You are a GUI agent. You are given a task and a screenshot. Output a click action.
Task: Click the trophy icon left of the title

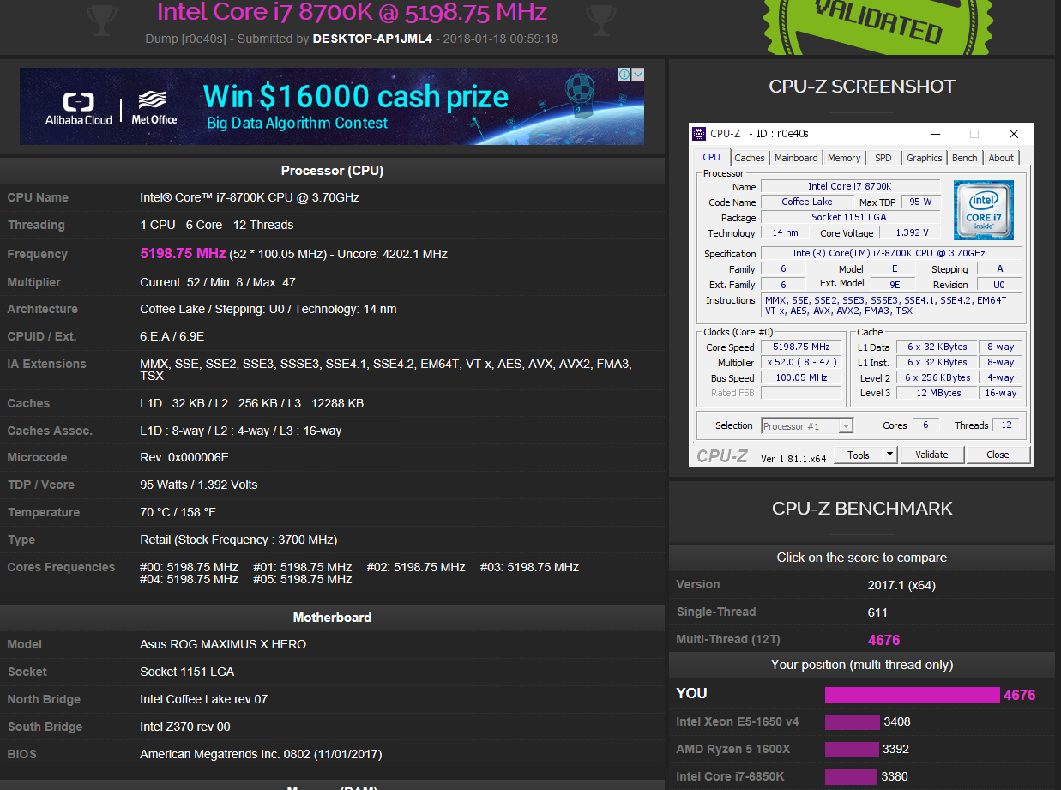pyautogui.click(x=102, y=20)
